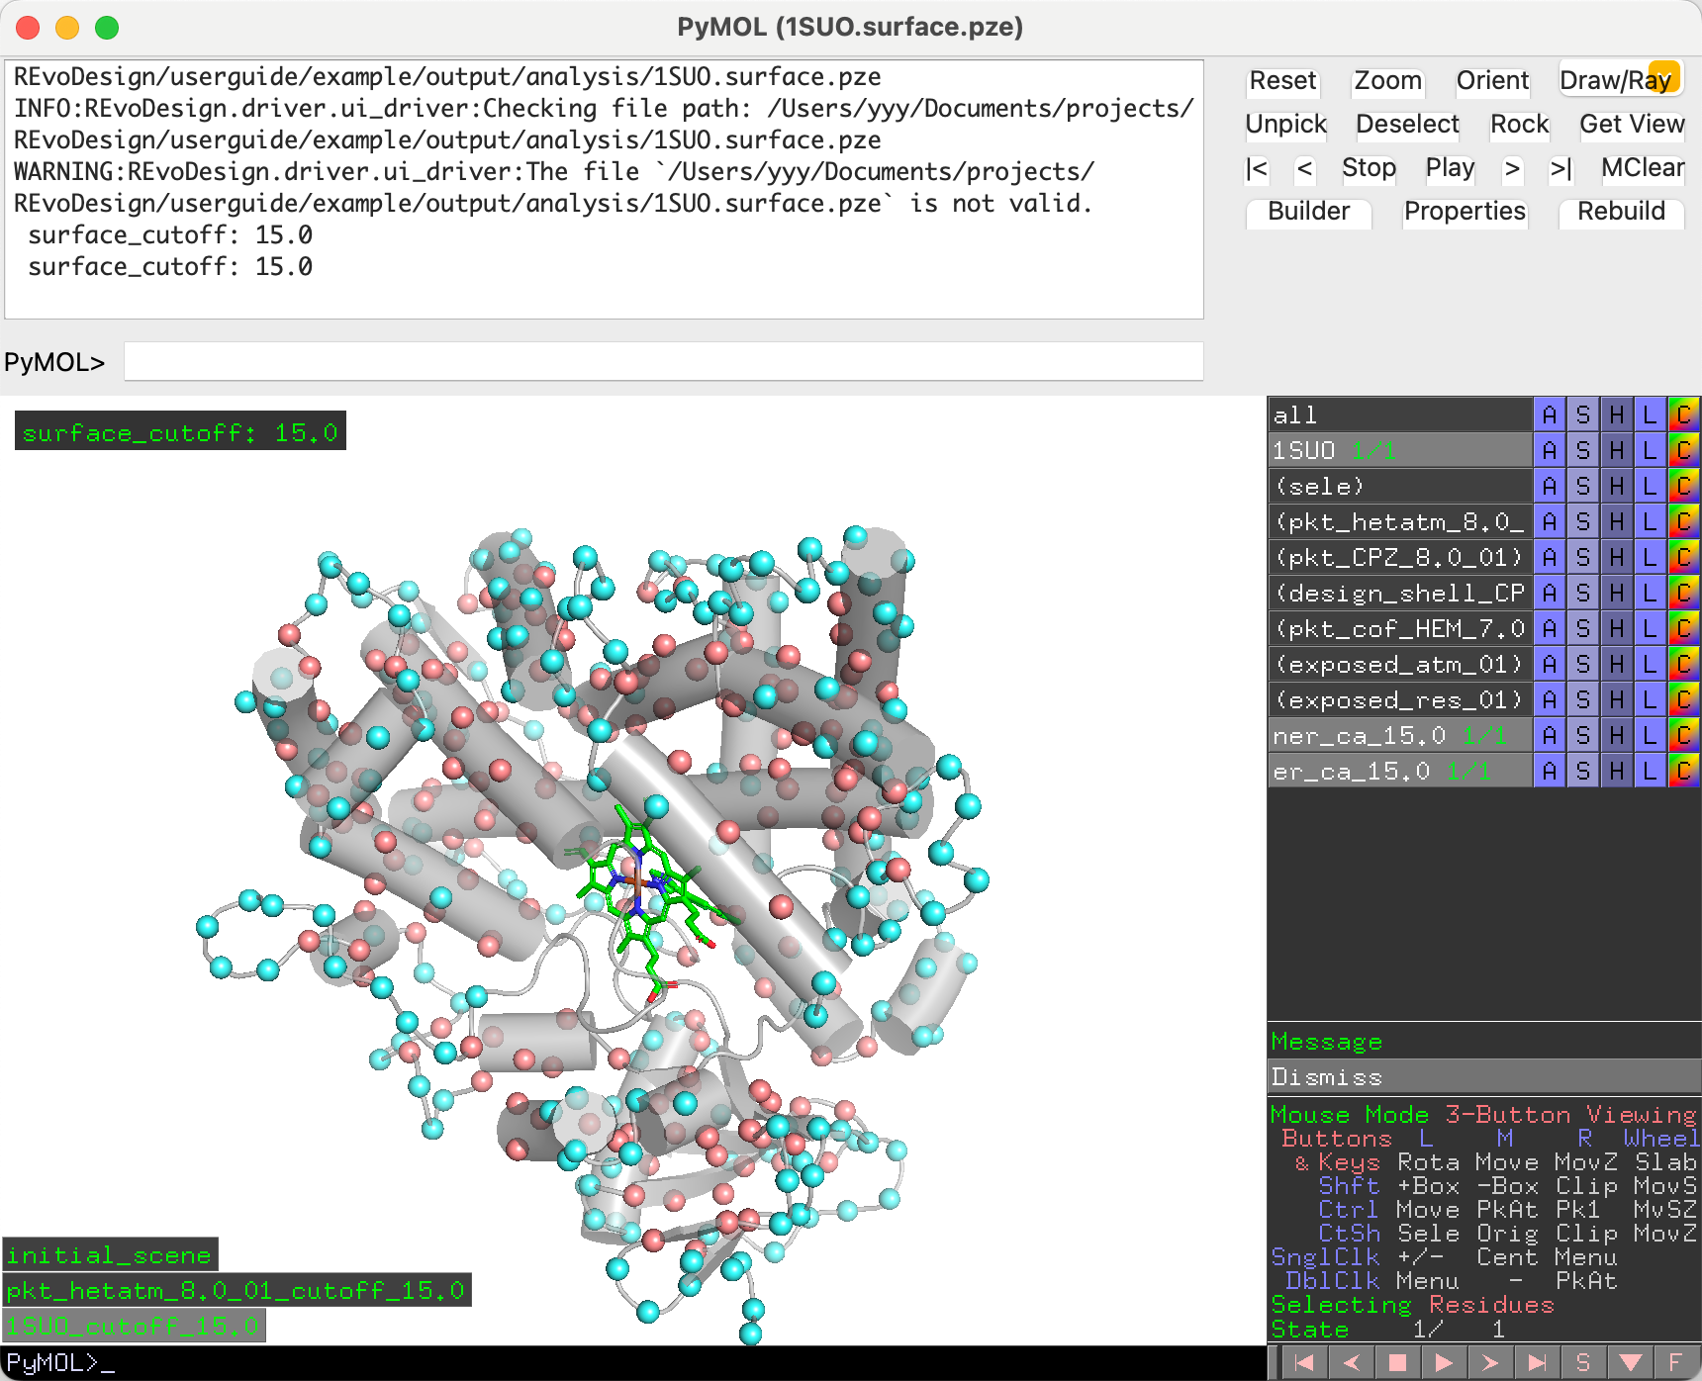Viewport: 1702px width, 1381px height.
Task: Open Action menu for er_ca_15.0 object
Action: pos(1550,771)
